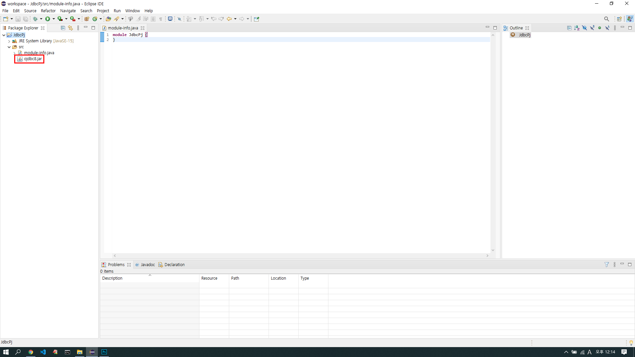
Task: Click the green Run button
Action: 48,19
